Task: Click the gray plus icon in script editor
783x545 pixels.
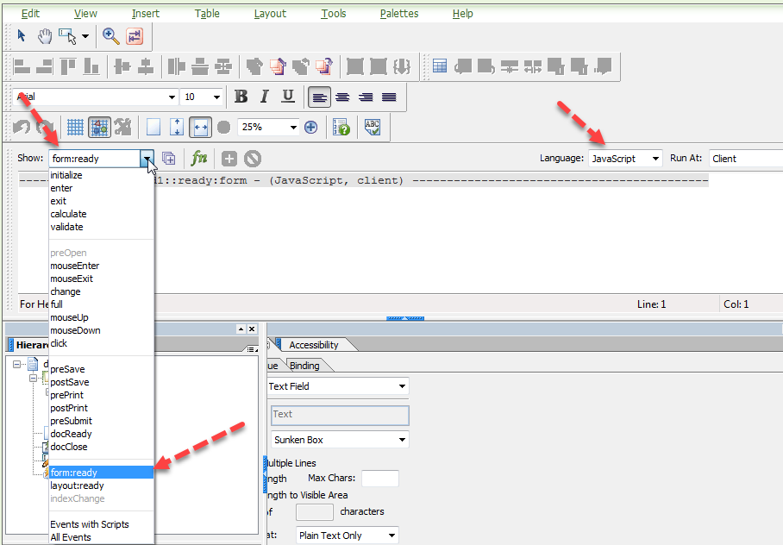Action: click(x=229, y=159)
